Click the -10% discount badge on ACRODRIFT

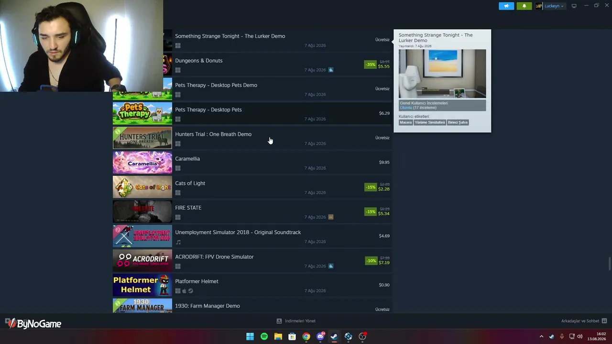pyautogui.click(x=371, y=261)
